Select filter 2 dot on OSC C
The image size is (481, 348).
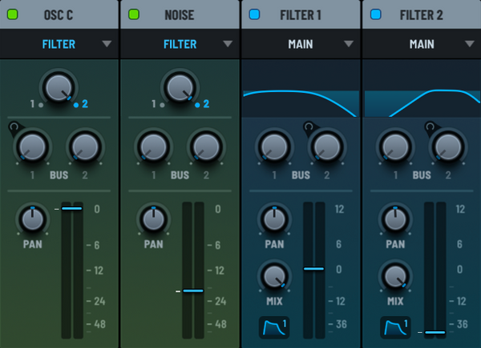pyautogui.click(x=76, y=105)
